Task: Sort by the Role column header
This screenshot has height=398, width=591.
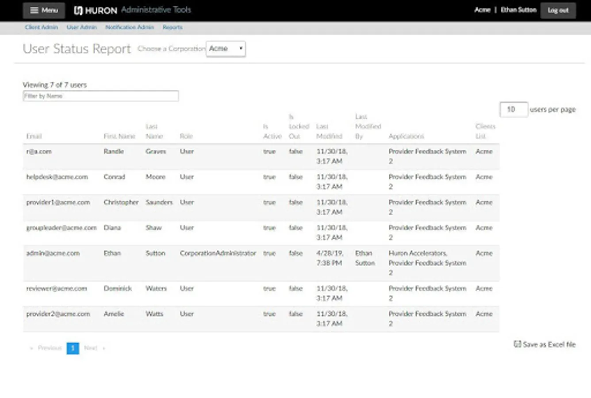Action: pyautogui.click(x=186, y=136)
